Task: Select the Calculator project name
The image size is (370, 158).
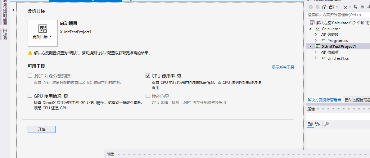Action: (x=331, y=29)
